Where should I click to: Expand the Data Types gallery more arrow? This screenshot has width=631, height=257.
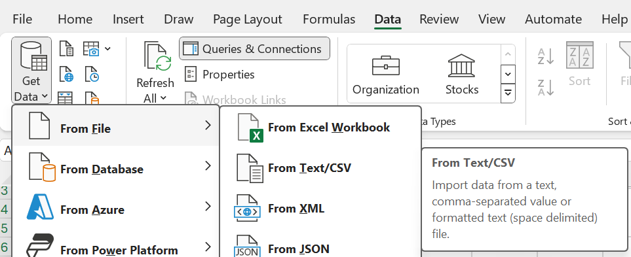508,93
